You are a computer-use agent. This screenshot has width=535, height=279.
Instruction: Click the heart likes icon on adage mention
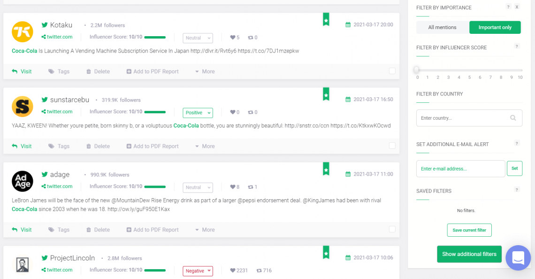click(233, 187)
